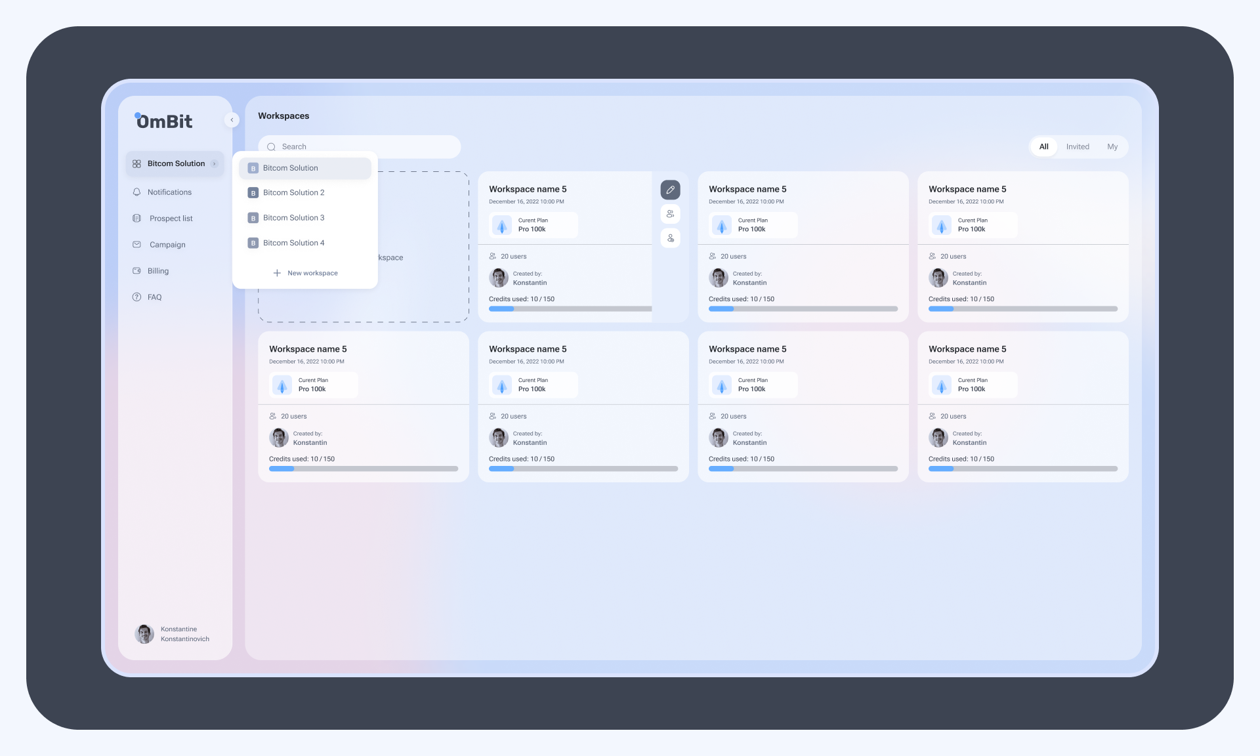Viewport: 1260px width, 756px height.
Task: Click the users icon under the pencil button
Action: click(670, 214)
